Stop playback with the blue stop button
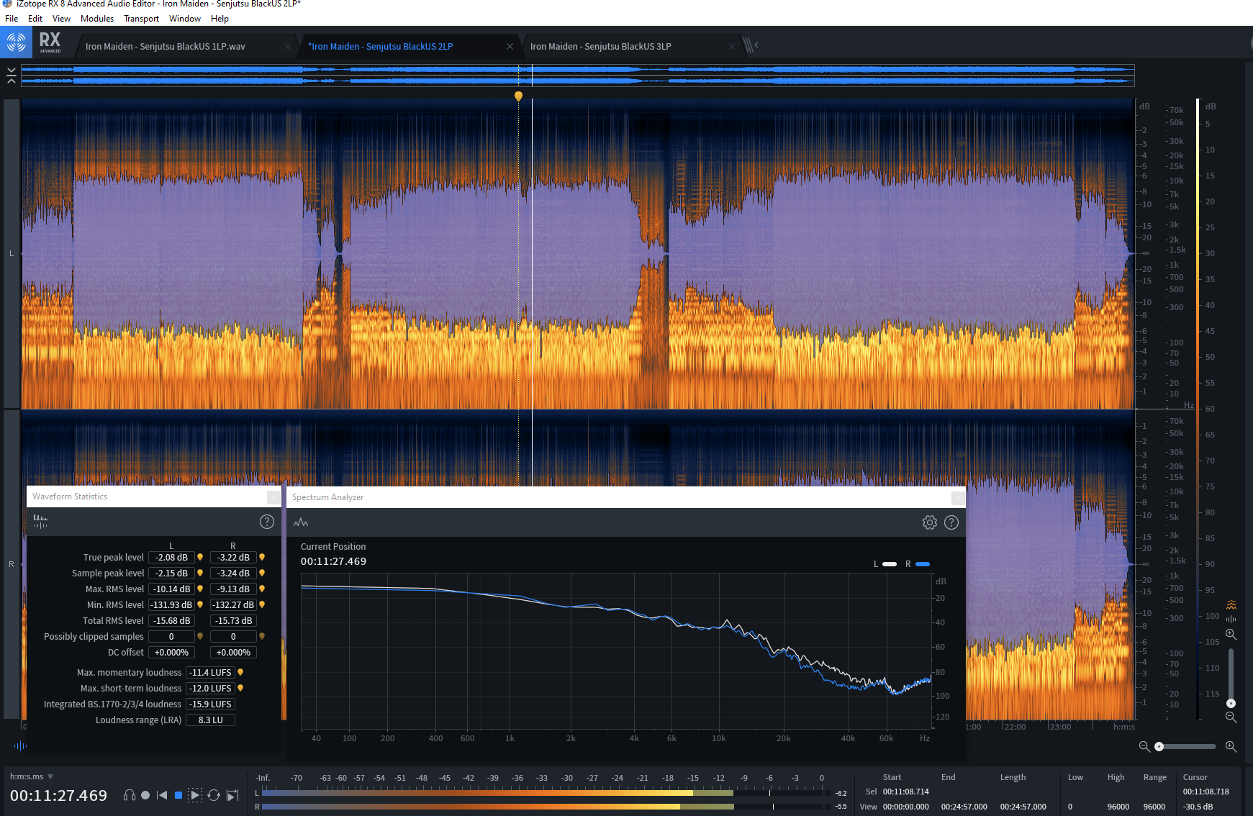Viewport: 1253px width, 816px height. click(178, 795)
